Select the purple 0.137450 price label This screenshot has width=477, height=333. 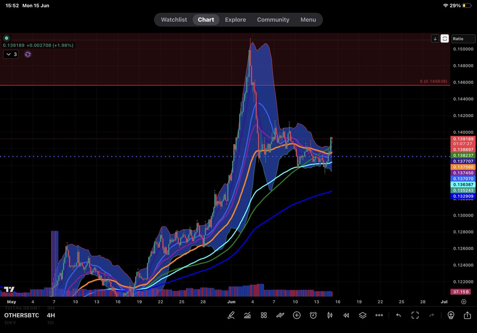tap(462, 173)
